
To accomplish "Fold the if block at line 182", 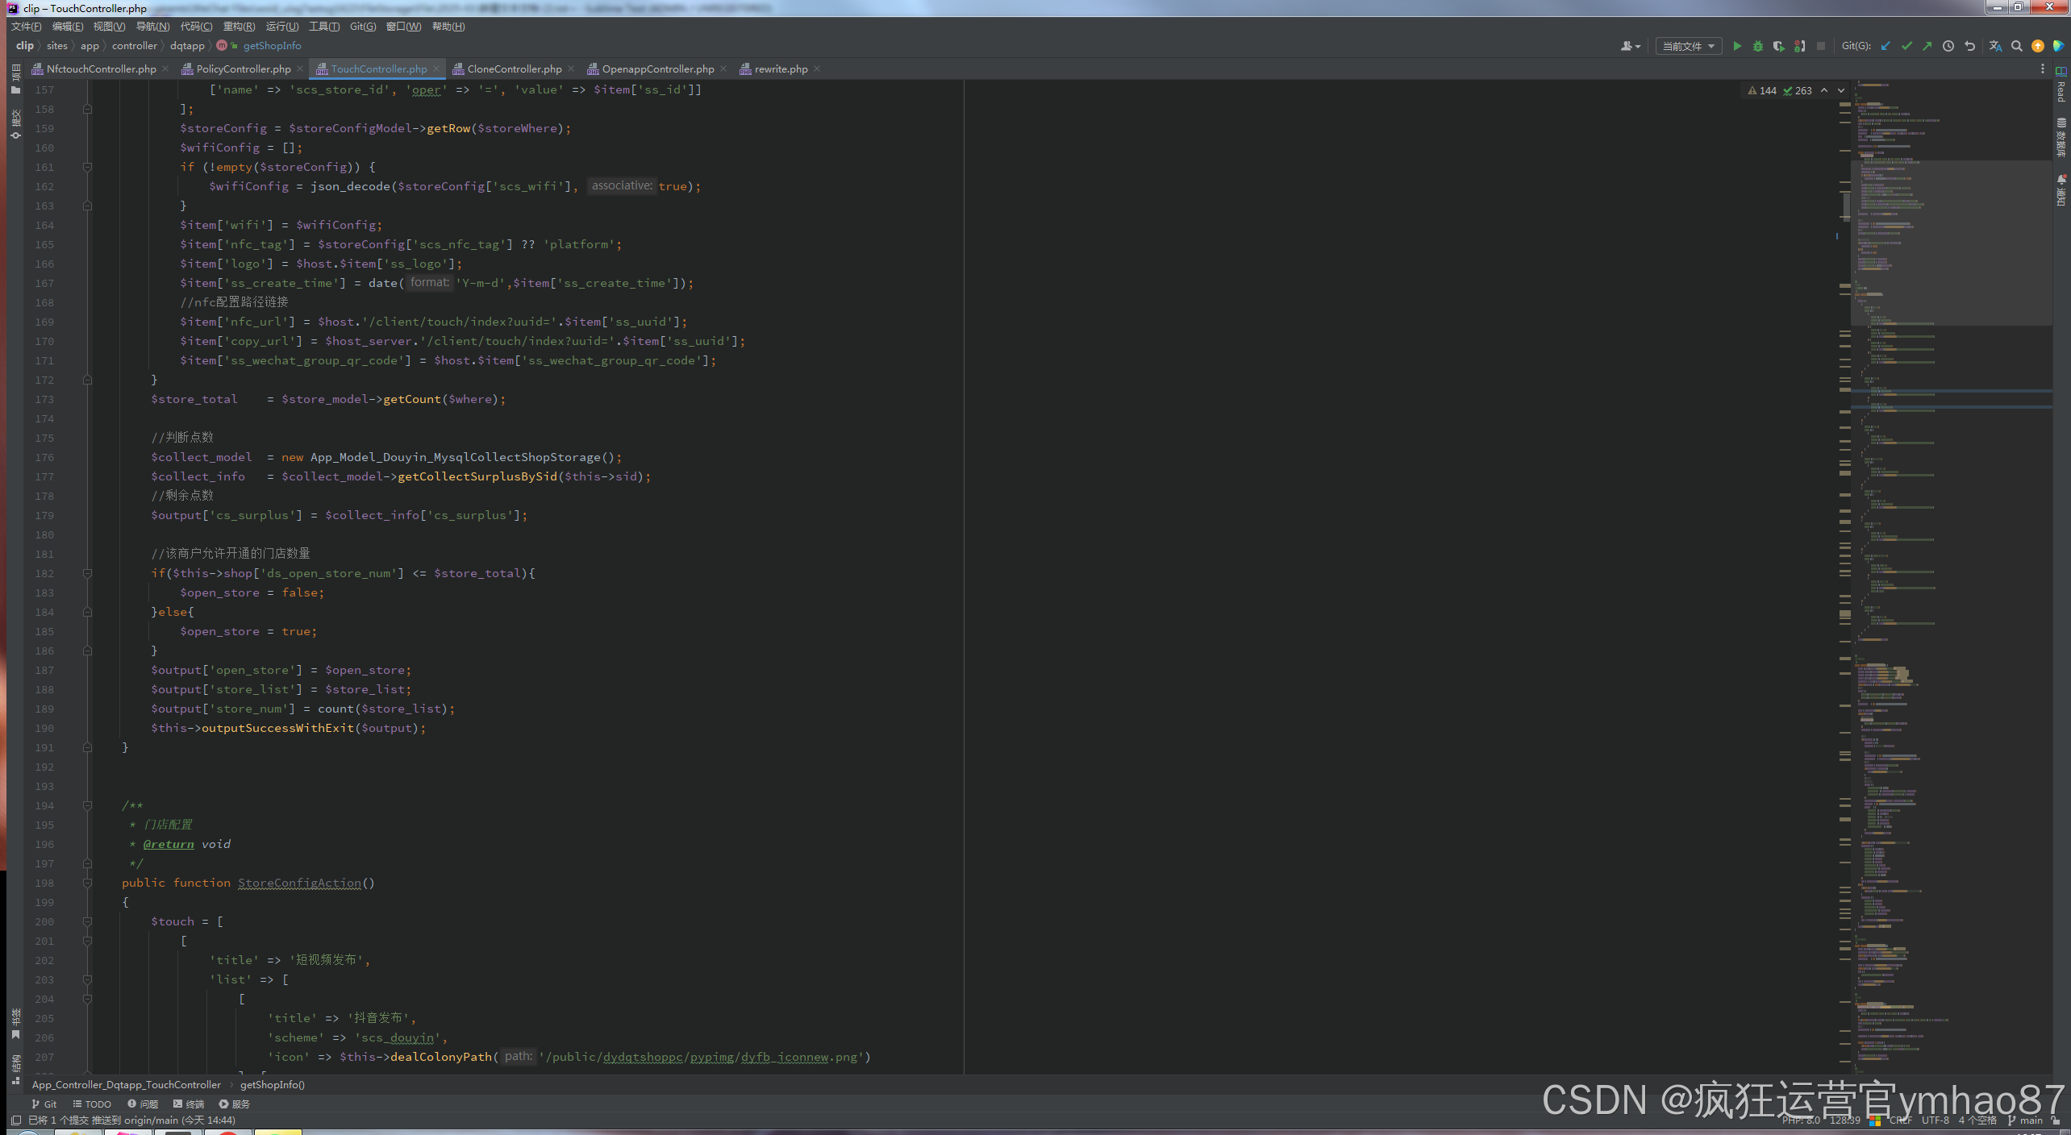I will (x=87, y=573).
